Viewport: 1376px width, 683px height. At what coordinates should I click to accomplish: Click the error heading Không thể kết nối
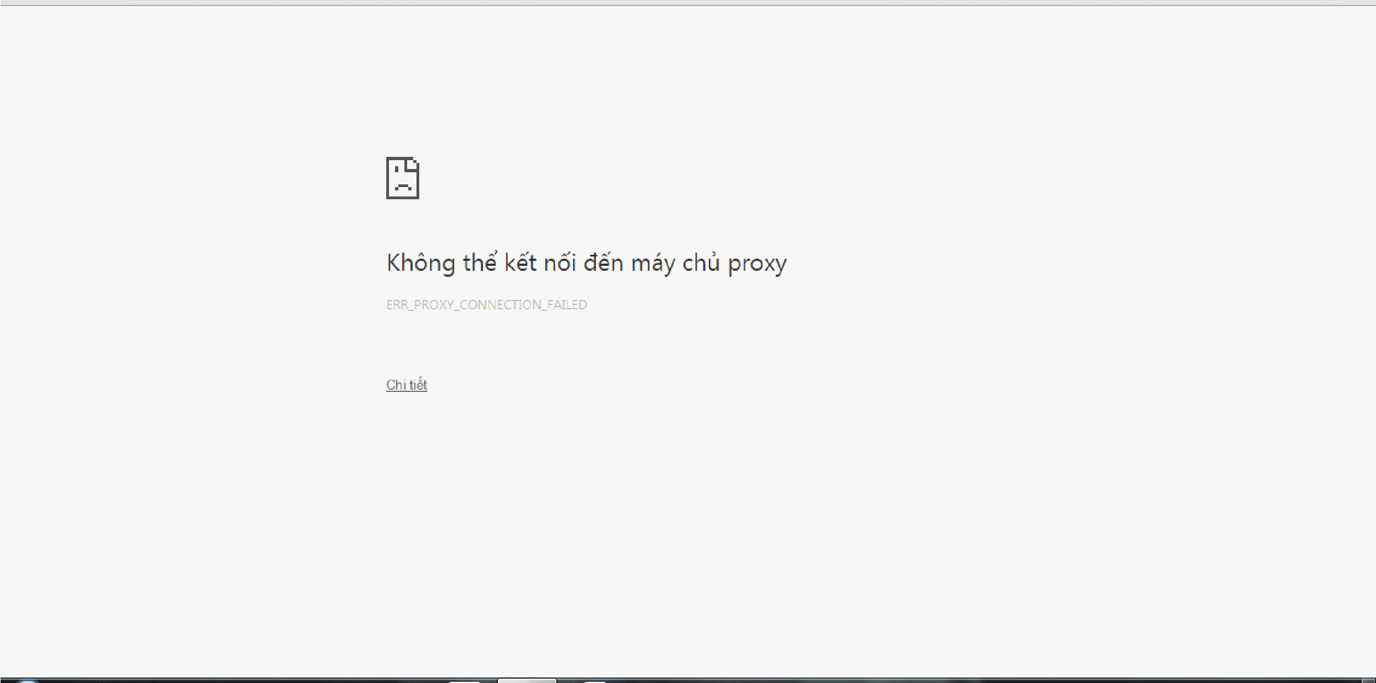[x=586, y=262]
